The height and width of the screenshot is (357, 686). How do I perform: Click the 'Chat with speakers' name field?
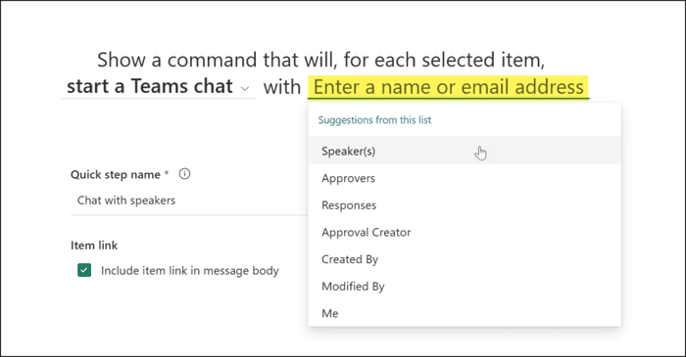pos(189,201)
